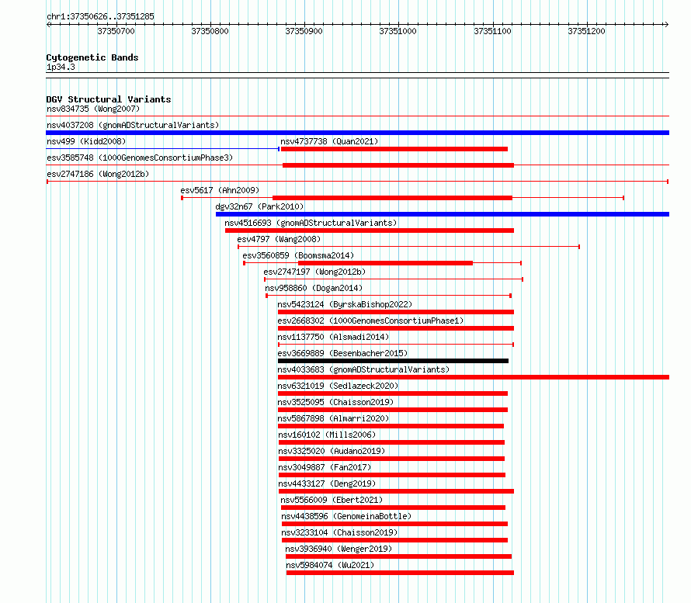Click the 37351000 ruler position
Screen dimensions: 691x603
398,31
